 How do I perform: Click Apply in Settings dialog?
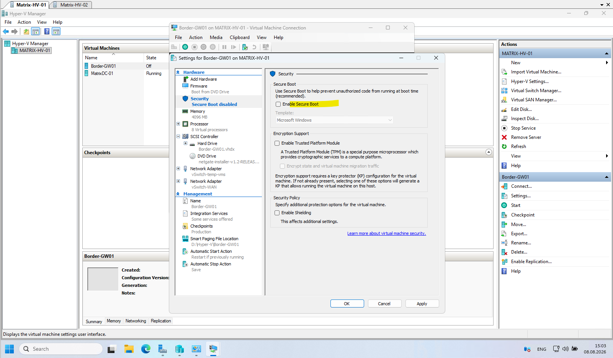pyautogui.click(x=422, y=304)
